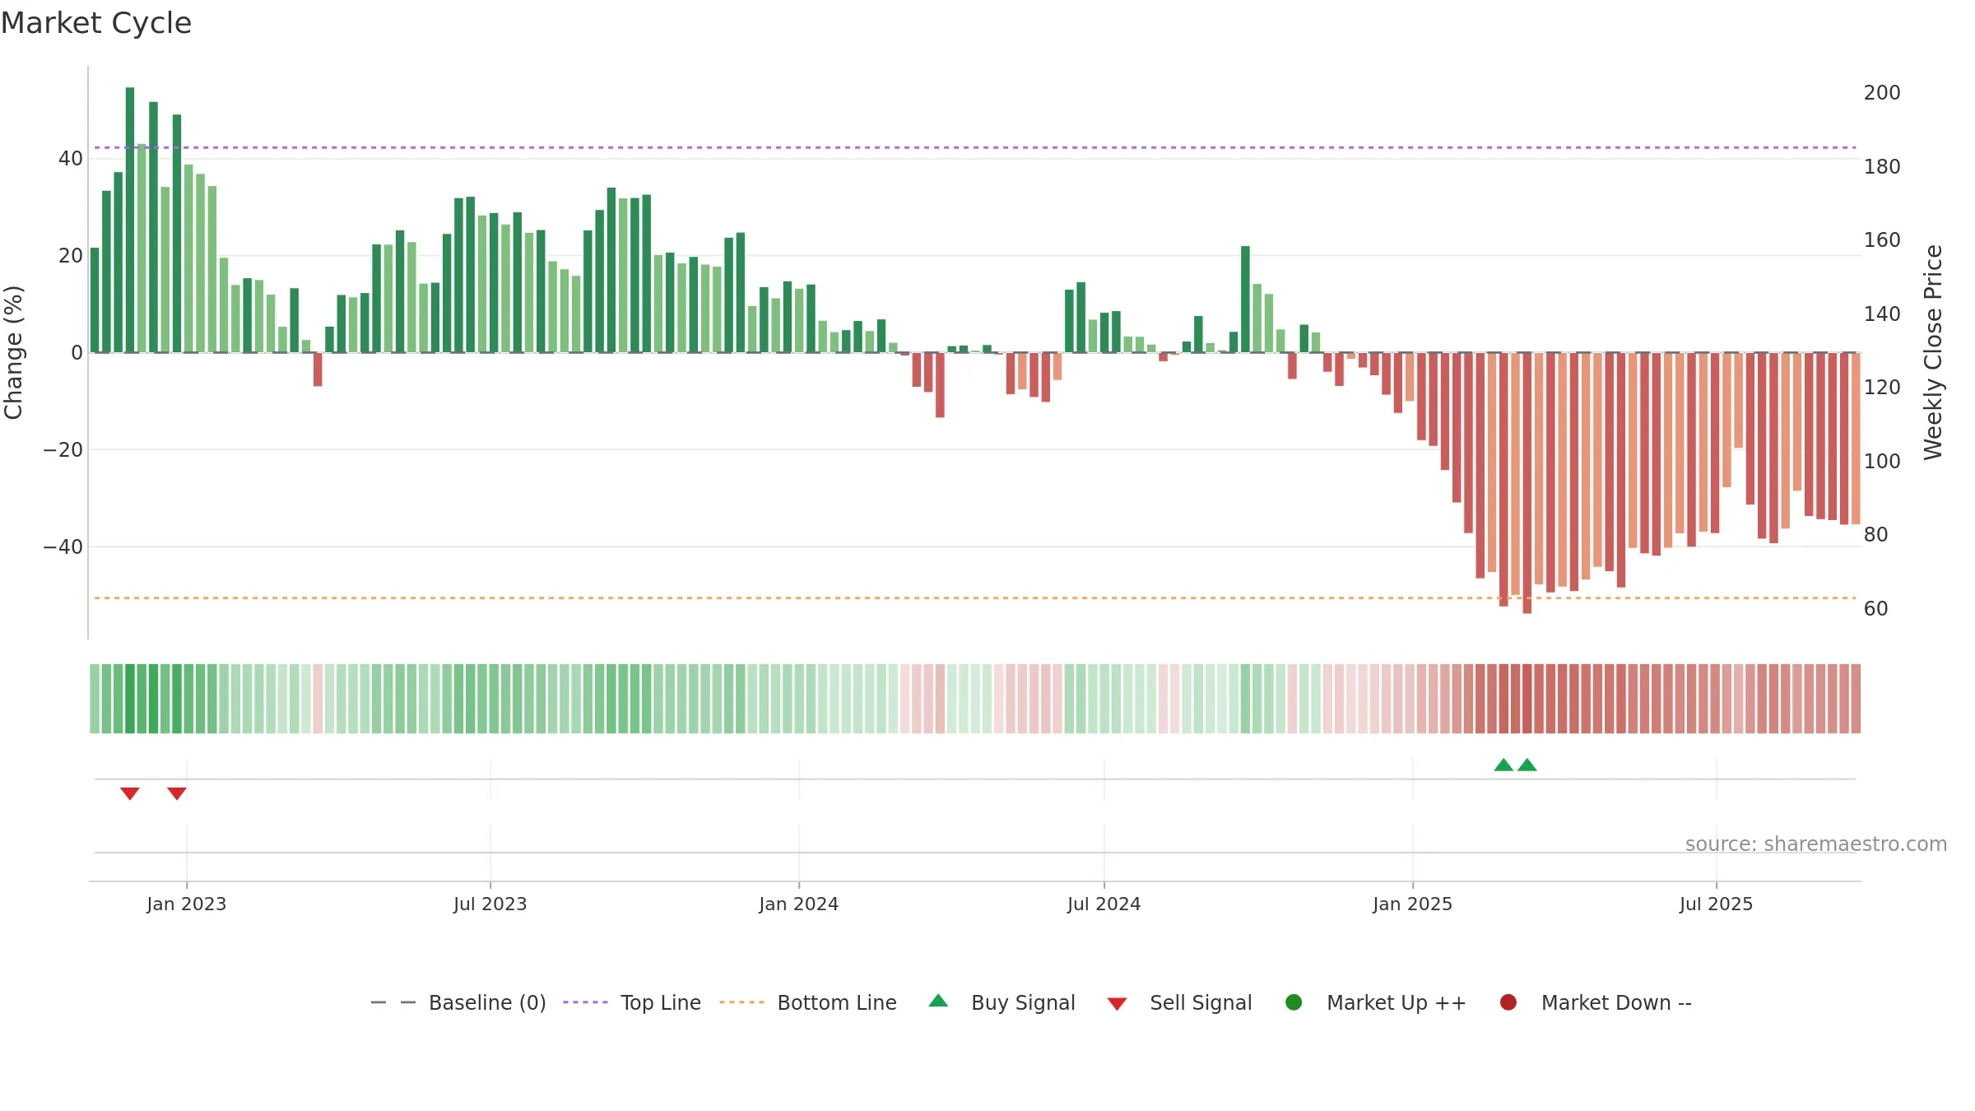Screen dimensions: 1975x1111
Task: Click the 'Baseline (0)' legend dashed line
Action: tap(393, 1002)
